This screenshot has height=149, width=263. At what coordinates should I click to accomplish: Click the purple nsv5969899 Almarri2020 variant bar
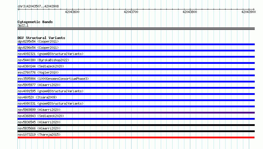136,113
